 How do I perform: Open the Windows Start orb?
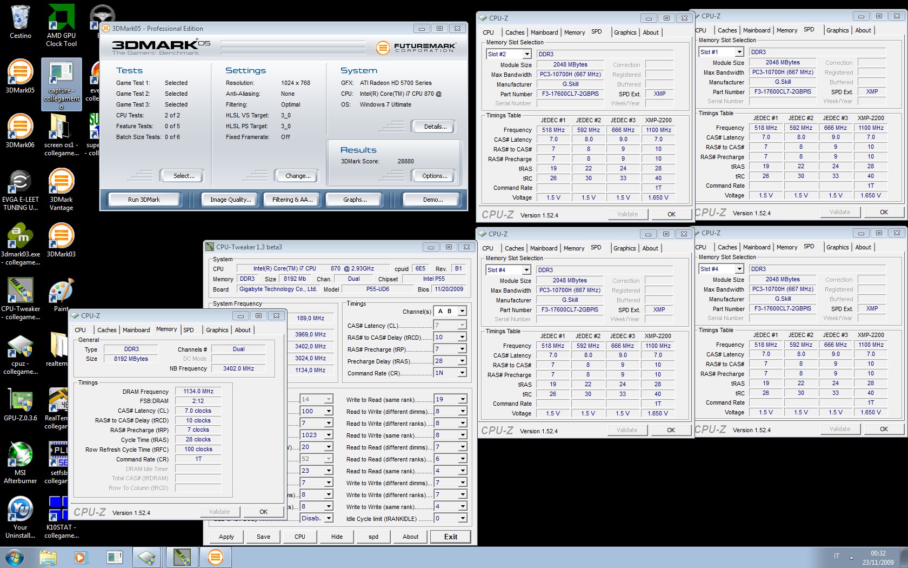(15, 557)
